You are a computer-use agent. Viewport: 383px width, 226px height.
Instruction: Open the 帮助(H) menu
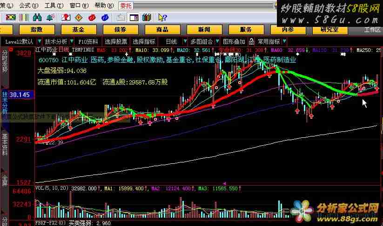coord(104,5)
